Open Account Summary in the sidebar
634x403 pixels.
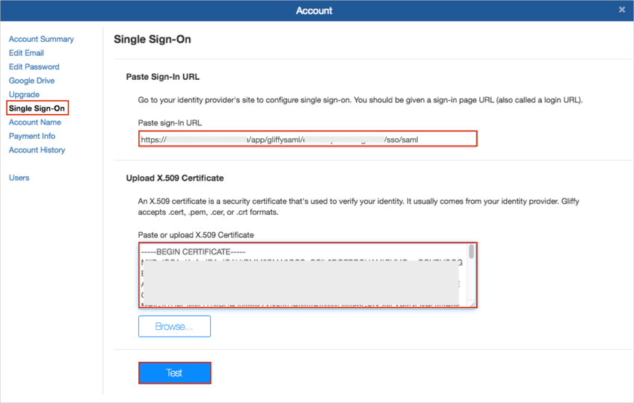(x=41, y=39)
